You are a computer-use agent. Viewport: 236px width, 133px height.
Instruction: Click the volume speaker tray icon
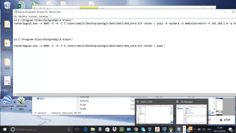tap(204, 129)
